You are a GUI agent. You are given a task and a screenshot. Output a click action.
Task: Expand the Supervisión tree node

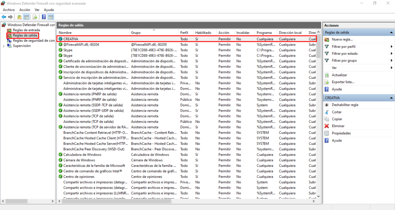point(3,46)
